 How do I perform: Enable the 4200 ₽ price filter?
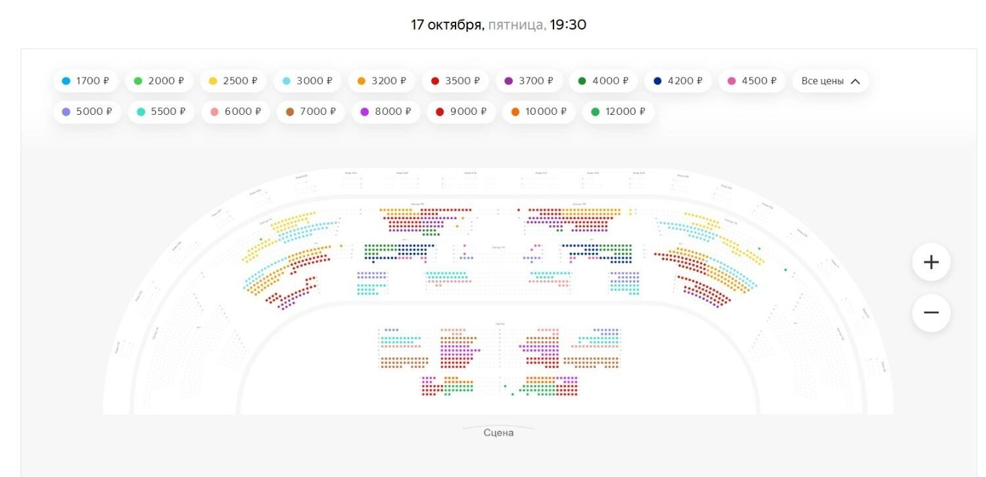pos(678,81)
